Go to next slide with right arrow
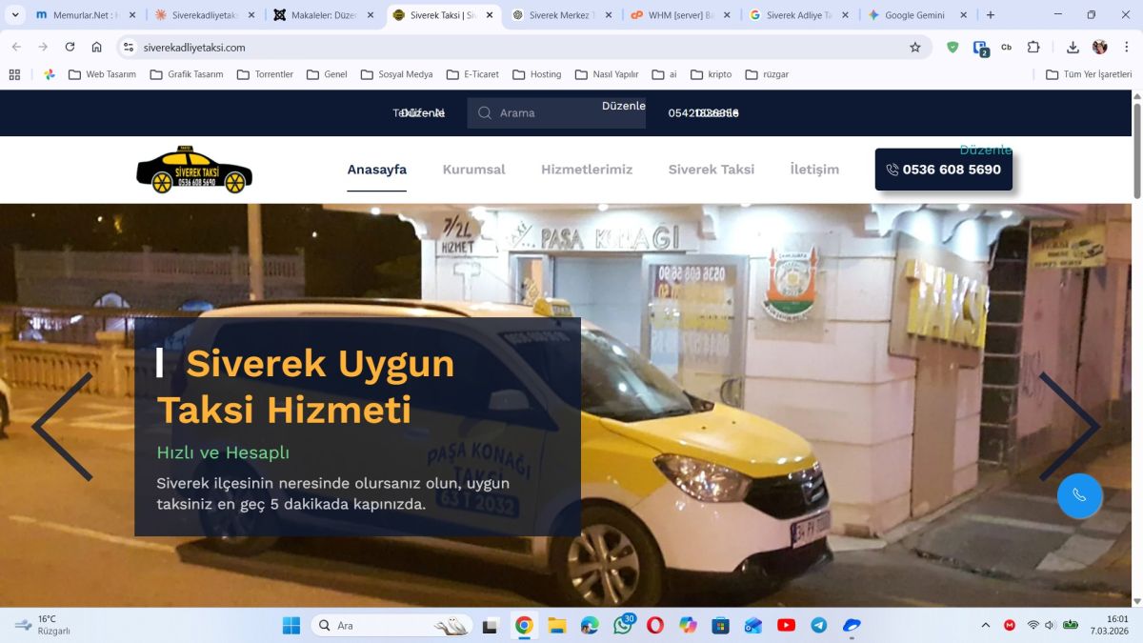Viewport: 1143px width, 643px height. [x=1069, y=426]
